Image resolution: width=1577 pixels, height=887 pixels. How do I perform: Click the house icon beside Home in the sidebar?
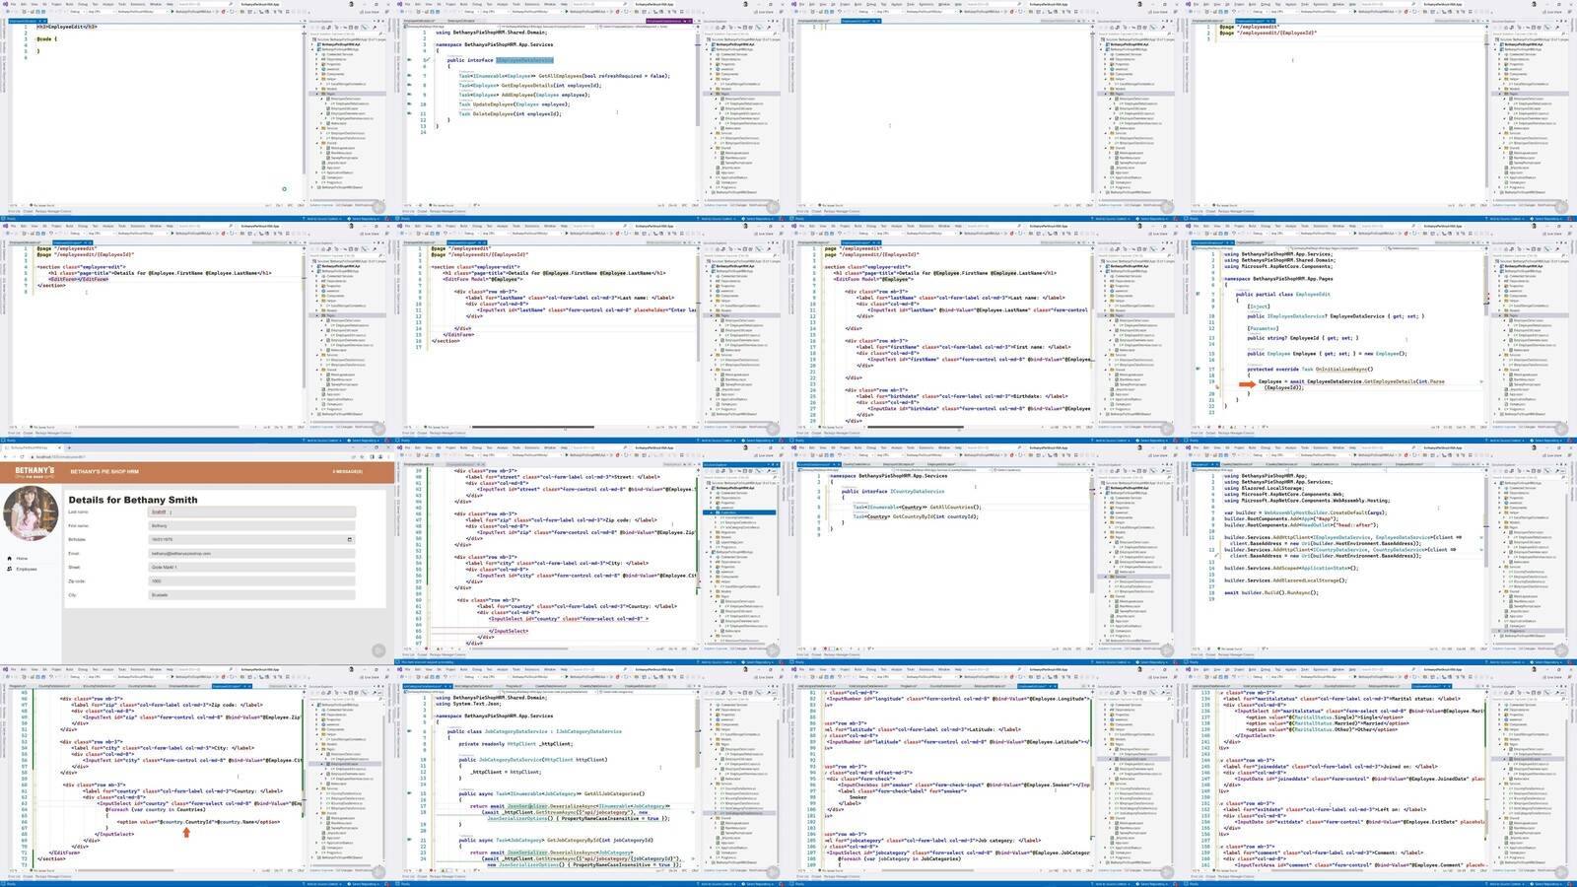tap(10, 559)
